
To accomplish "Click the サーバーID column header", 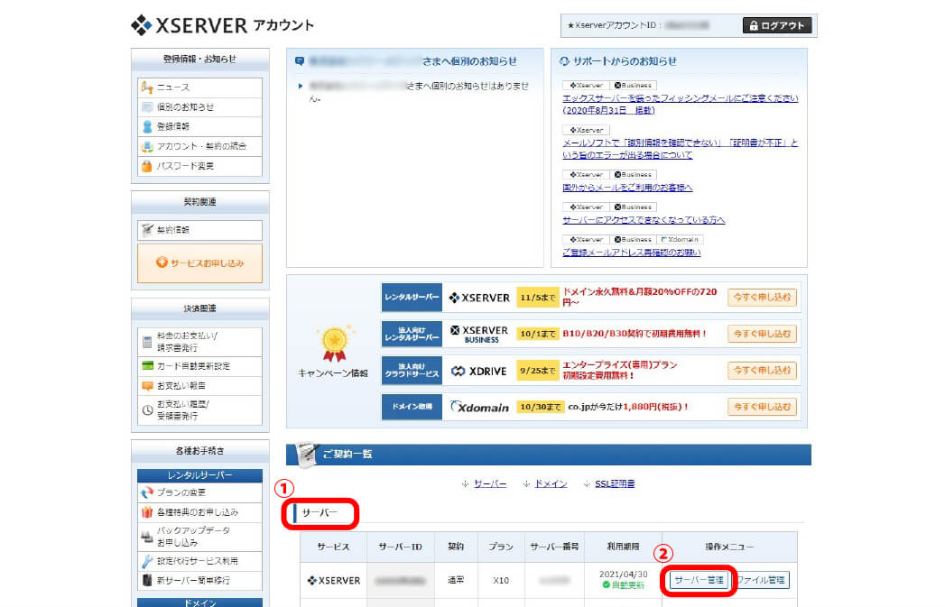I will (400, 547).
